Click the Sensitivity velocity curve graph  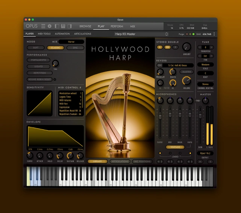39,103
